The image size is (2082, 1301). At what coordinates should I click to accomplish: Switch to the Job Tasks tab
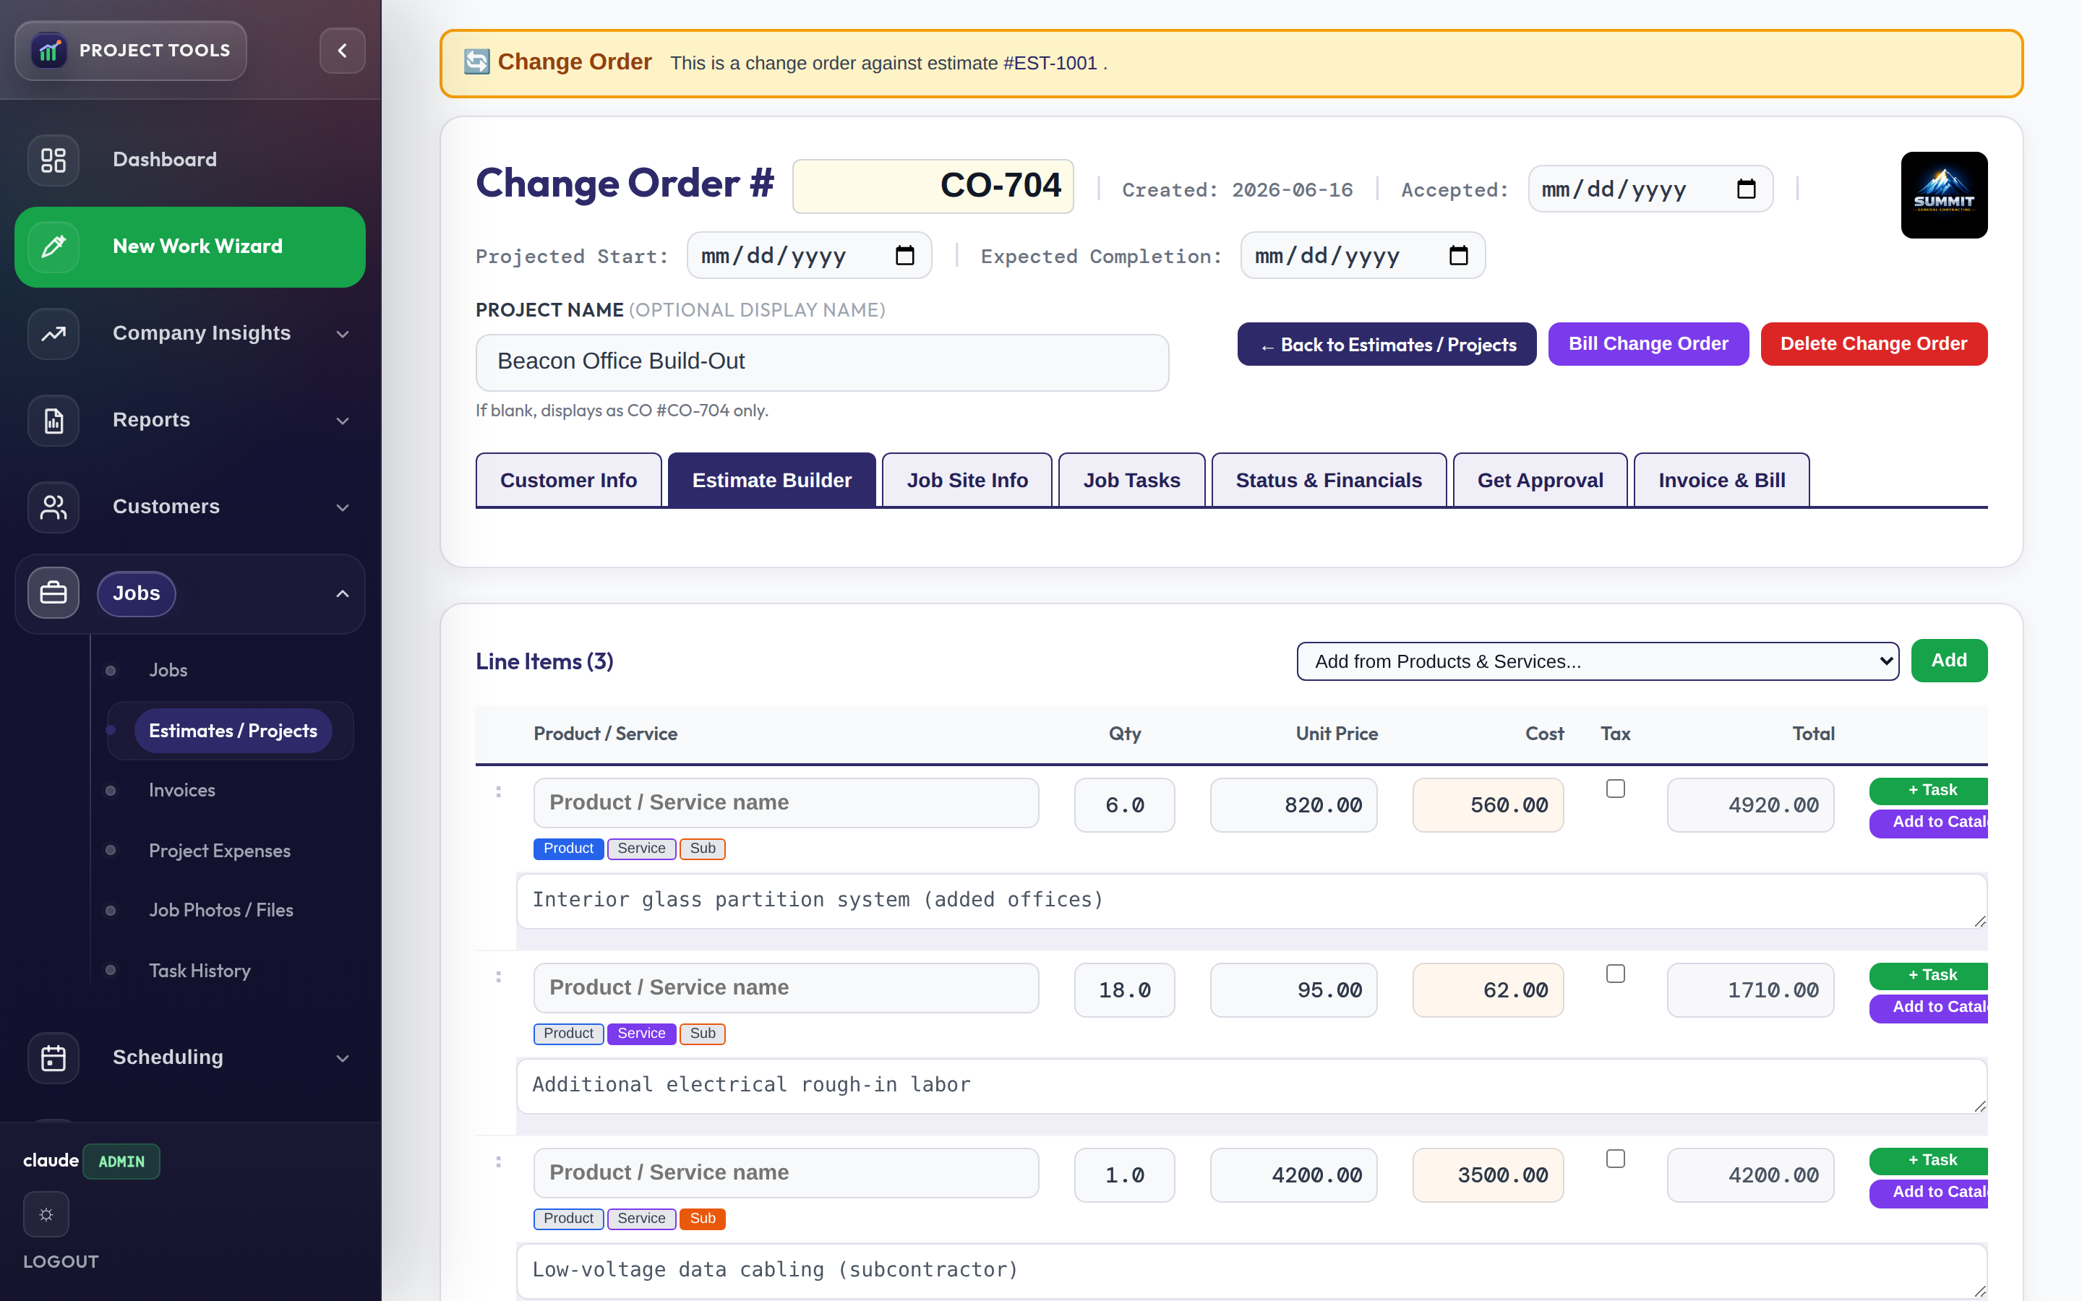click(1131, 480)
